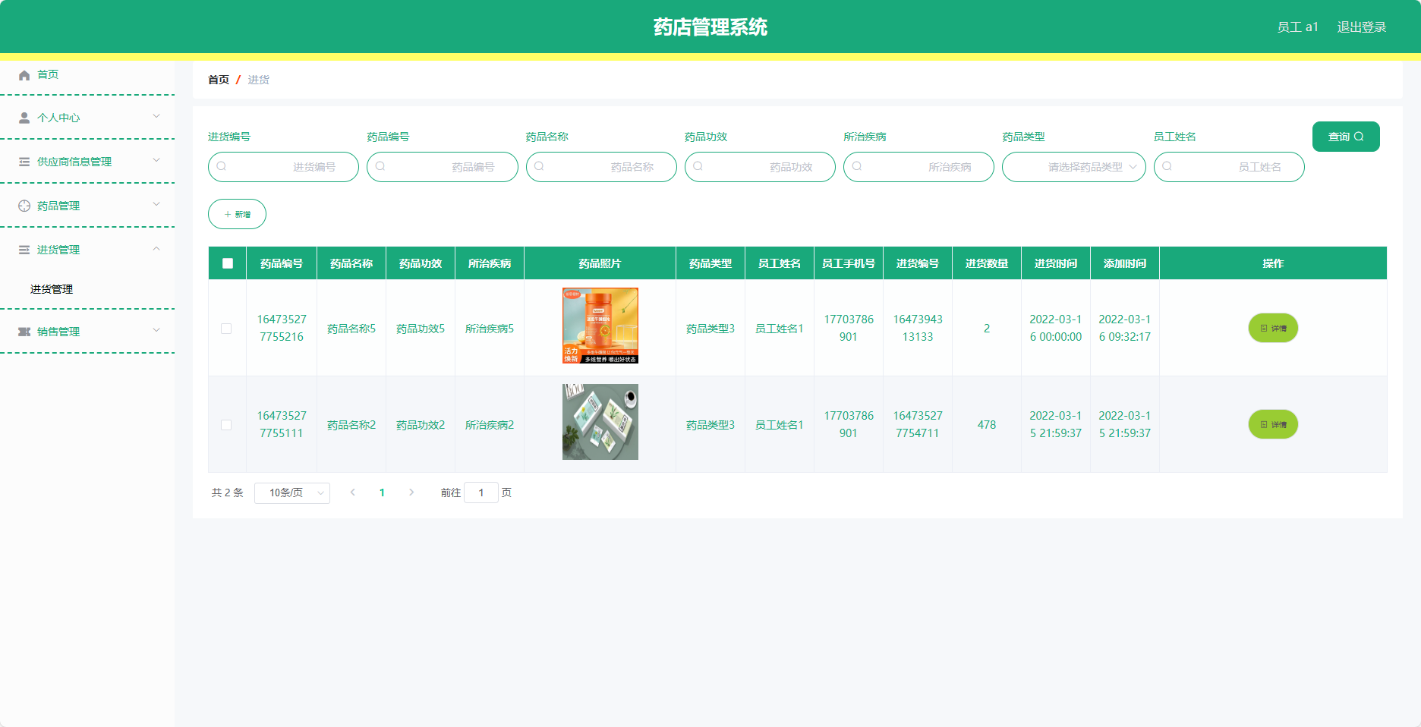The height and width of the screenshot is (727, 1421).
Task: Open the 药品管理 menu item
Action: tap(87, 206)
